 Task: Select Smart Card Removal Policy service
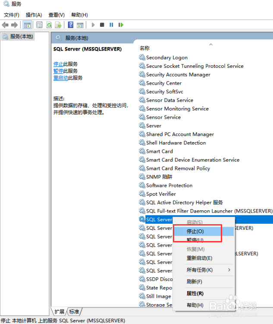tap(178, 168)
